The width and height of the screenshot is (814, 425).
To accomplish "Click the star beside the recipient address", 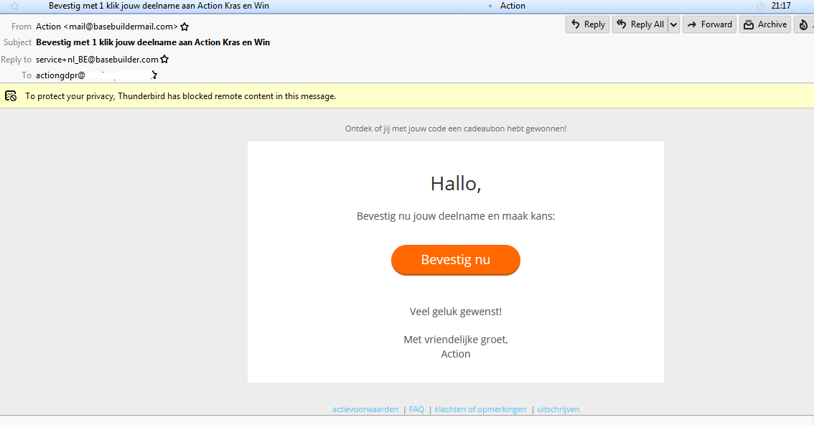I will (154, 75).
